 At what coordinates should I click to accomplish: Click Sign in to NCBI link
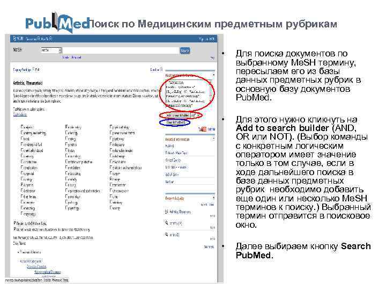207,39
